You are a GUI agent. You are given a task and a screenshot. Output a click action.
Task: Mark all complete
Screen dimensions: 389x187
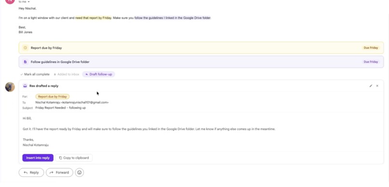point(35,74)
